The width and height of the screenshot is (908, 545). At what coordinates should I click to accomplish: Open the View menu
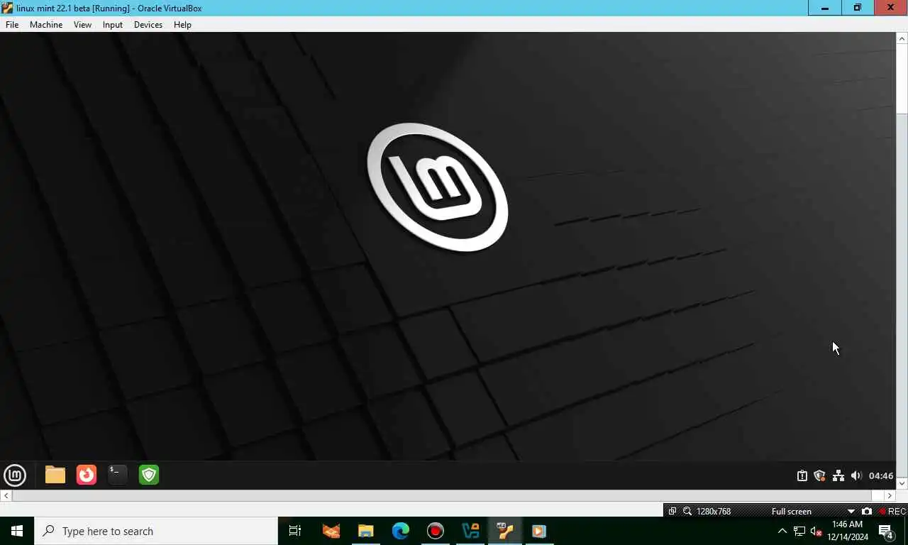point(82,24)
